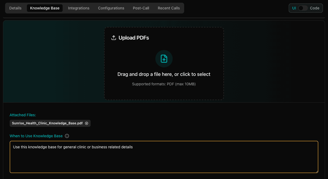Select the Post-Call tab

click(x=141, y=8)
